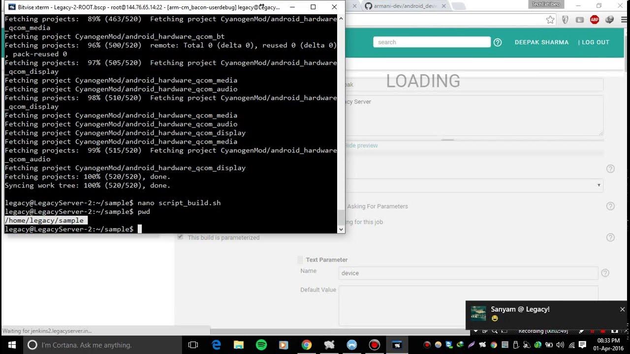
Task: Click the battery icon in system tray
Action: tap(549, 345)
